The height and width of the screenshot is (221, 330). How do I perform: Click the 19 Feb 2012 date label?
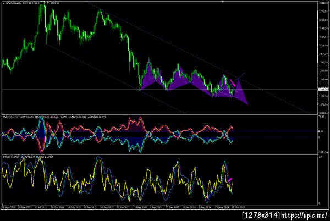[x=74, y=207]
